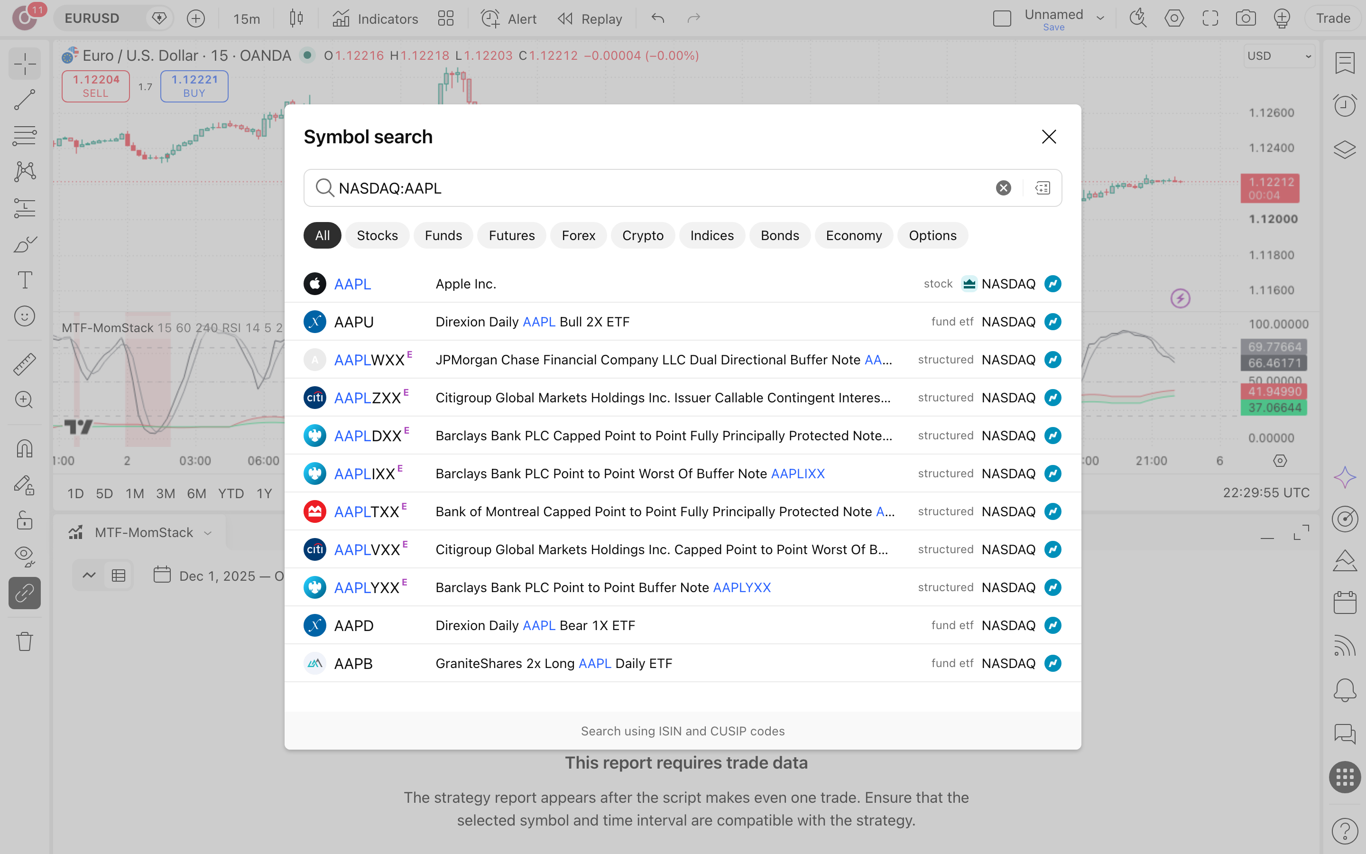The width and height of the screenshot is (1366, 854).
Task: Switch strategy report to table view
Action: click(x=119, y=576)
